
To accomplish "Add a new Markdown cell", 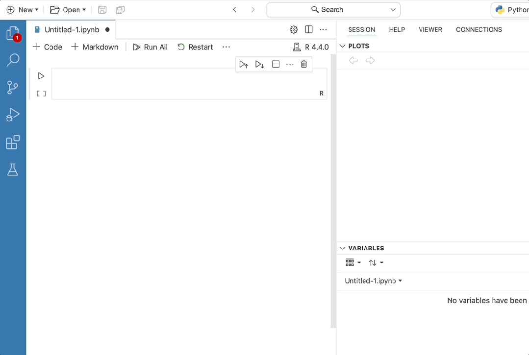I will (x=95, y=47).
